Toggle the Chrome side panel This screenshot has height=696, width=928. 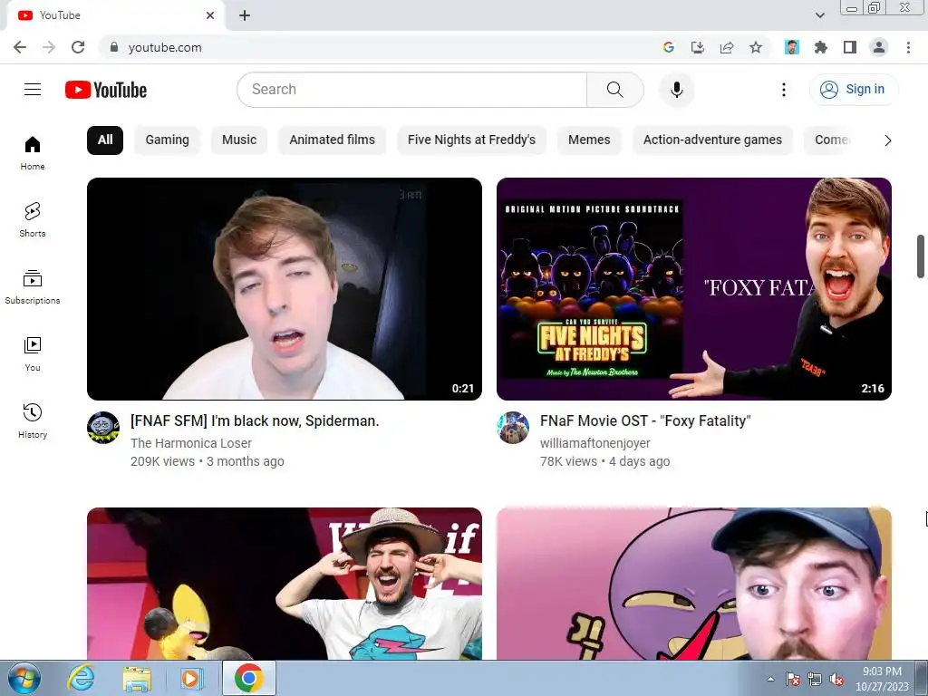pyautogui.click(x=850, y=47)
